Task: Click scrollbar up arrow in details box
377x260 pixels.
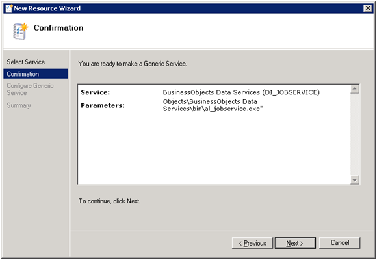Action: 355,89
